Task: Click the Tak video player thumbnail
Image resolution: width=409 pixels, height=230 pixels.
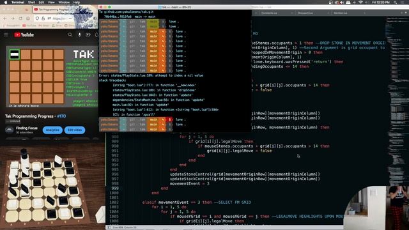Action: pos(52,77)
